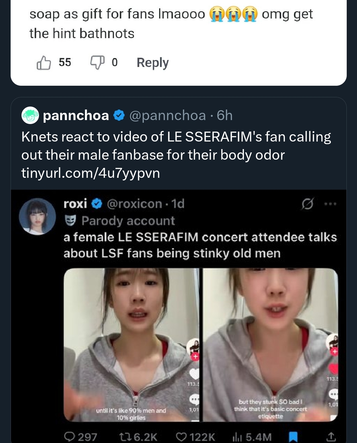This screenshot has height=443, width=357.
Task: Like the soap gift comment
Action: pos(44,63)
